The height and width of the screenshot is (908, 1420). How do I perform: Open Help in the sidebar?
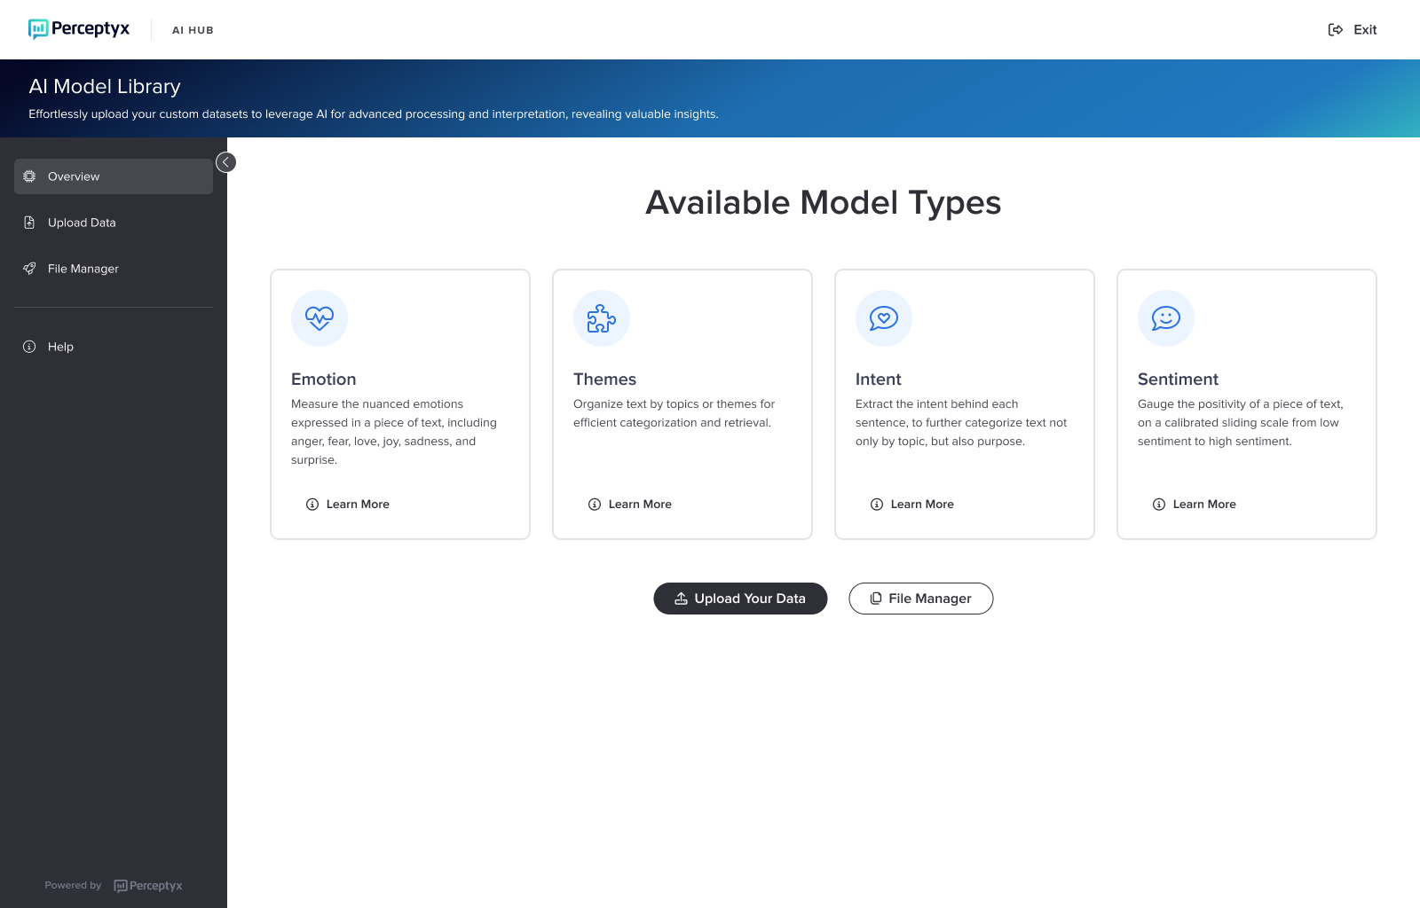click(x=114, y=347)
